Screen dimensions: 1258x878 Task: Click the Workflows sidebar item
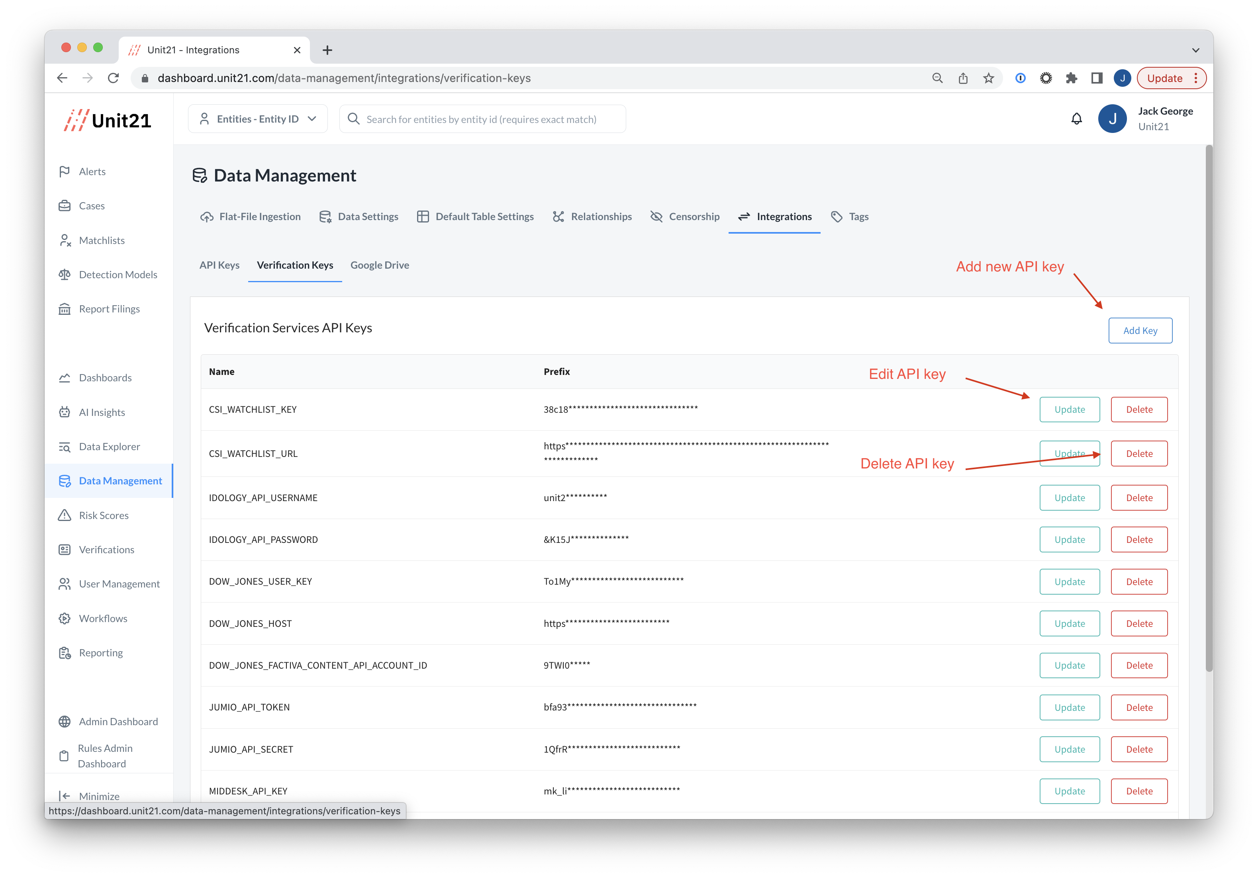103,619
